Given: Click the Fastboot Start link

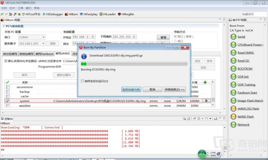Looking at the screenshot, I should click(x=247, y=92).
